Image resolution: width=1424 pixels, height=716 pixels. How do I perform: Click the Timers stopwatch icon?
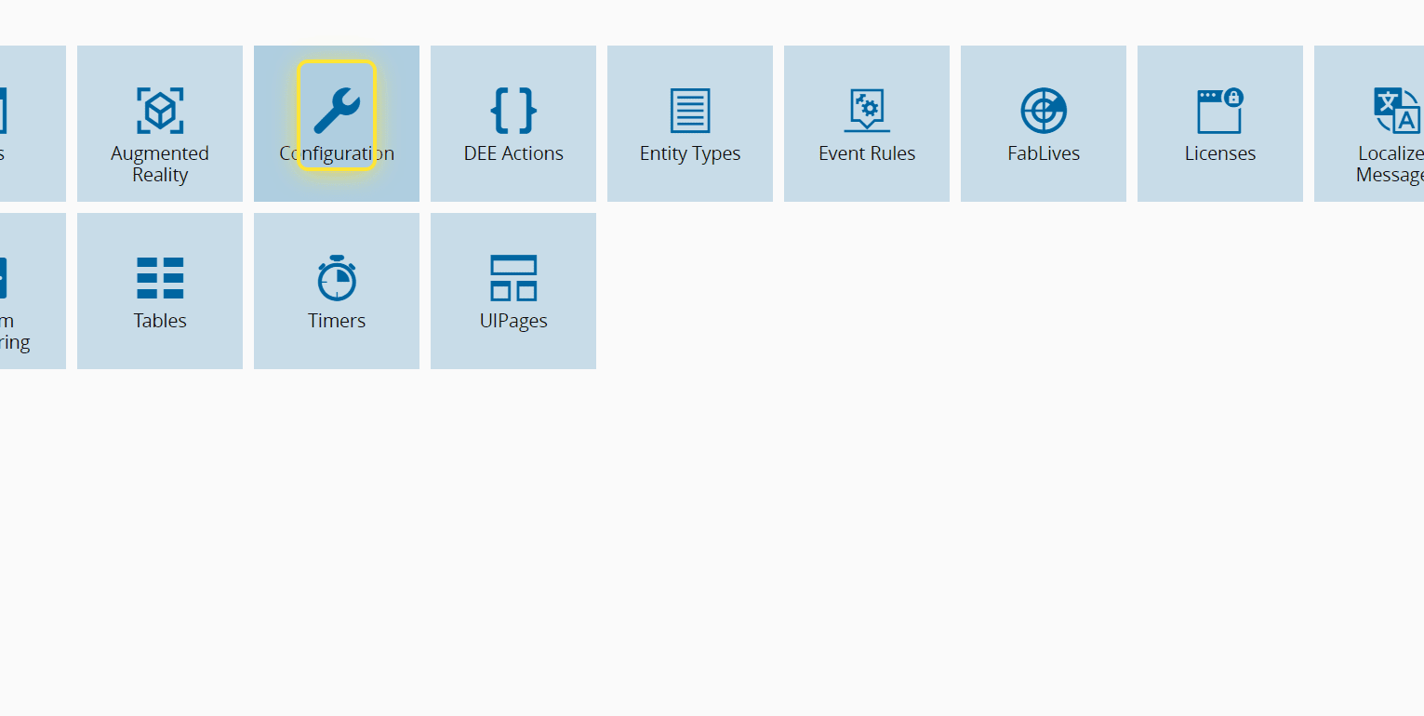tap(337, 278)
